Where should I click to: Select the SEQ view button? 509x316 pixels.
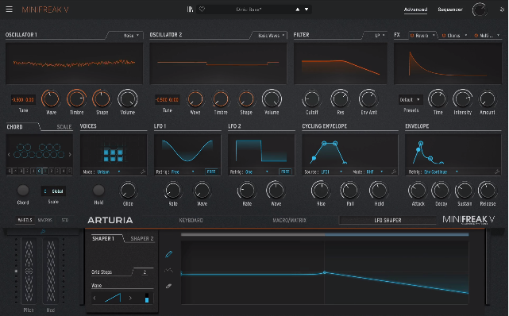[65, 220]
